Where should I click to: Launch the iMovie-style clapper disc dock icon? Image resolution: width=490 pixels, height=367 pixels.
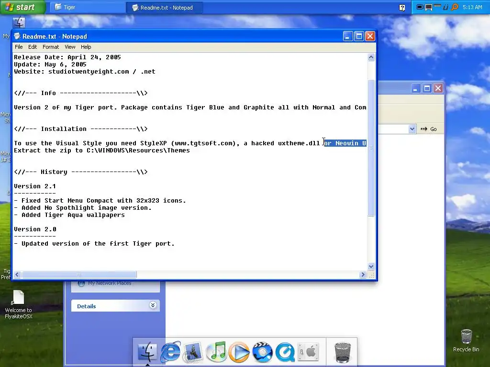(262, 352)
